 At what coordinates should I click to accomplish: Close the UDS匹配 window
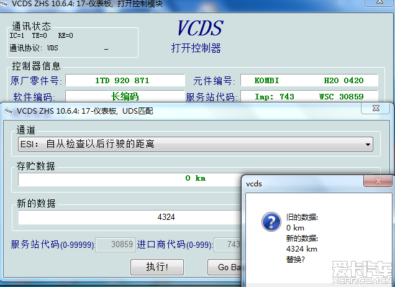(376, 108)
